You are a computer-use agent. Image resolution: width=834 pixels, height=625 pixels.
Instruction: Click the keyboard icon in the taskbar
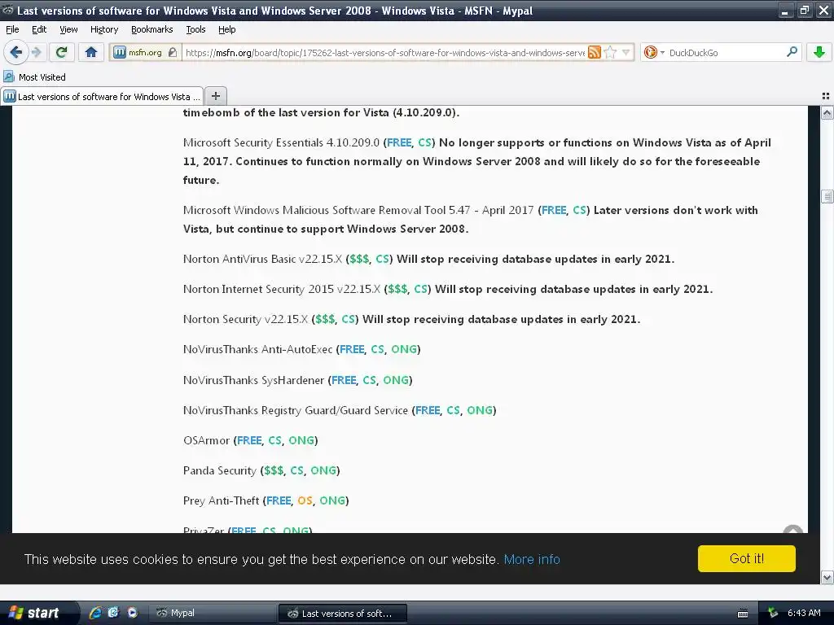743,614
